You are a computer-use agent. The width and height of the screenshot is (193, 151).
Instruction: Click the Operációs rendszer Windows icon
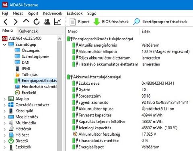(x=11, y=105)
